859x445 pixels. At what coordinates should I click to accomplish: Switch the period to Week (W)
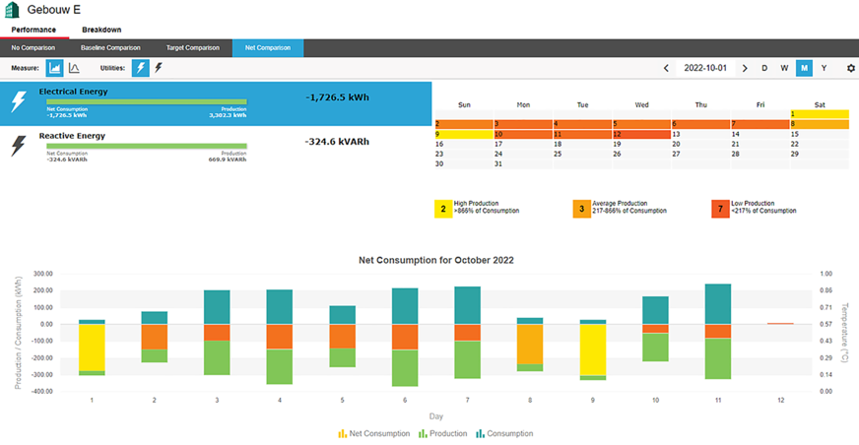pos(784,69)
